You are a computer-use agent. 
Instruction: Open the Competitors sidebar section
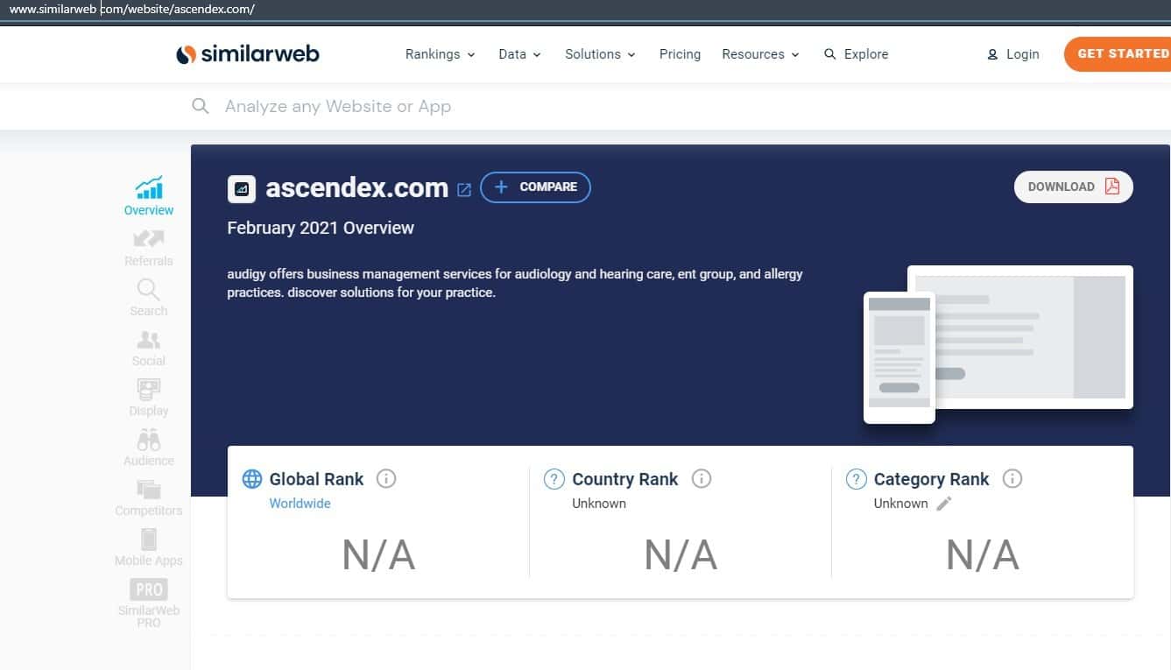(x=149, y=497)
